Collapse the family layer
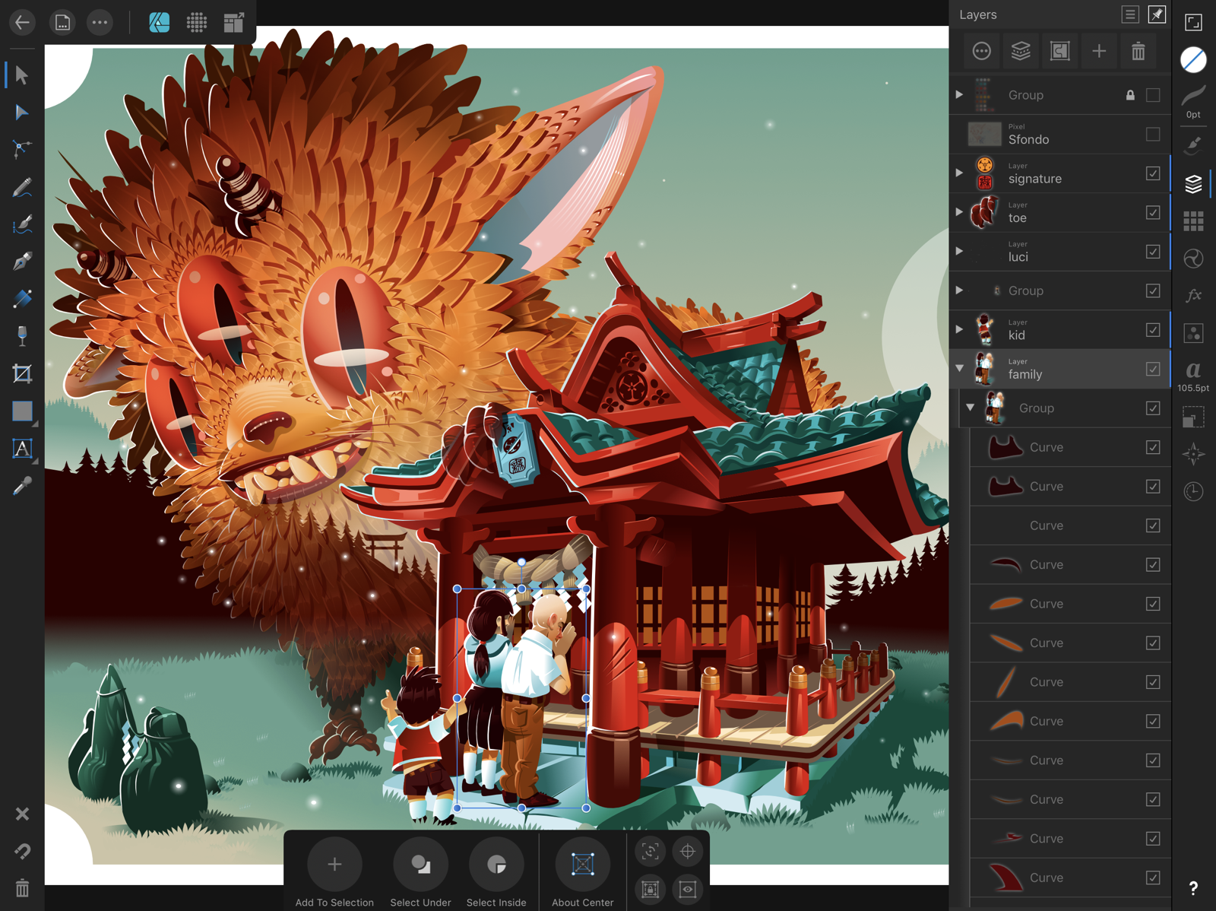 [959, 368]
